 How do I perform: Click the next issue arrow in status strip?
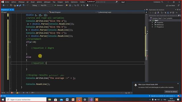tap(27, 93)
